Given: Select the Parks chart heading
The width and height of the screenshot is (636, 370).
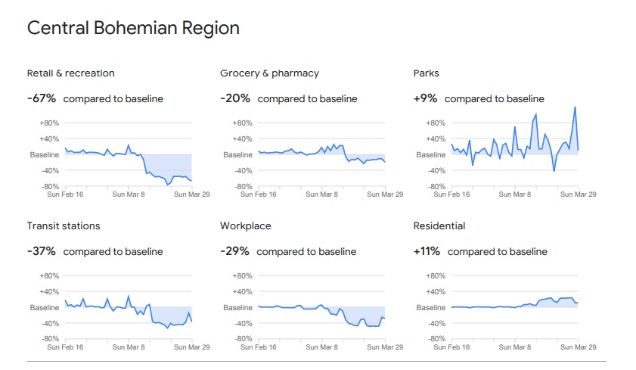Looking at the screenshot, I should tap(426, 73).
